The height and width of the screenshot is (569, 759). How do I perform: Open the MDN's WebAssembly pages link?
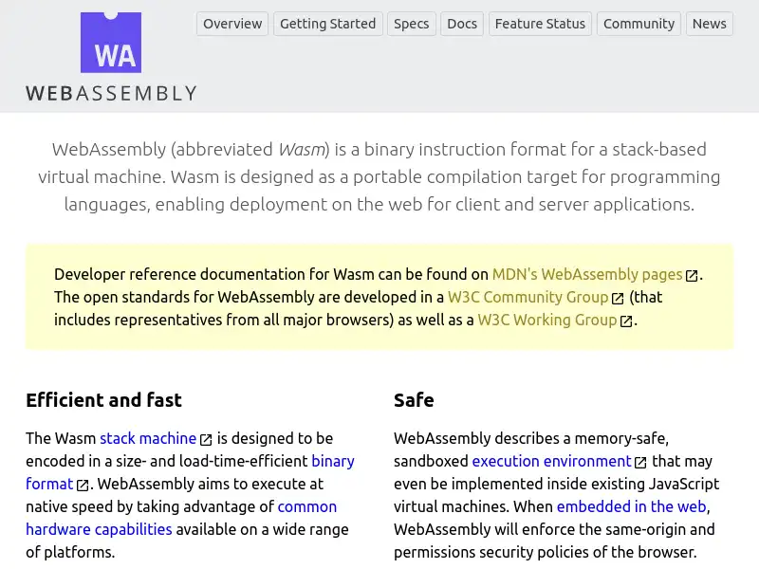586,274
